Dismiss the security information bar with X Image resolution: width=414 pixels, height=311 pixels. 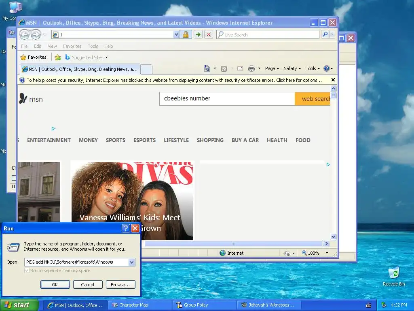(x=333, y=80)
